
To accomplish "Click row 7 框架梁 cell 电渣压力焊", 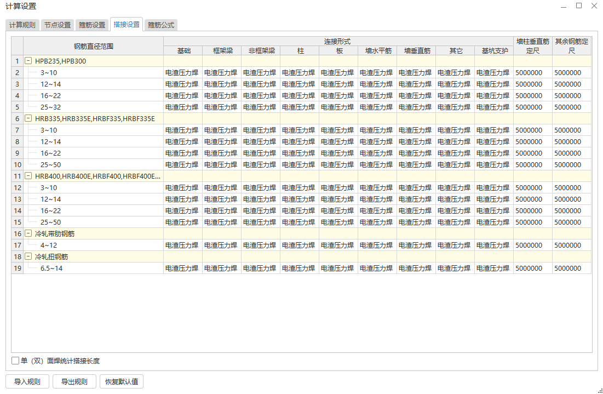I will 222,130.
